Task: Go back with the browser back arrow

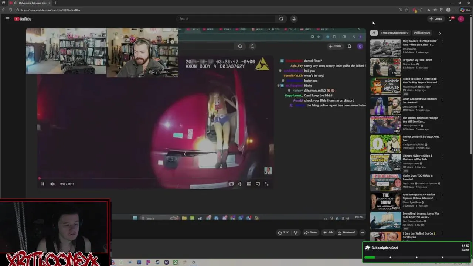Action: click(4, 10)
